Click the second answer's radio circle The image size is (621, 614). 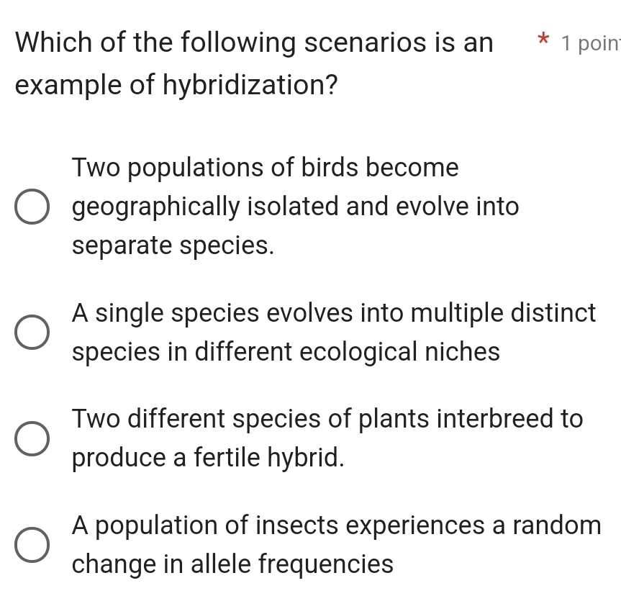(32, 332)
